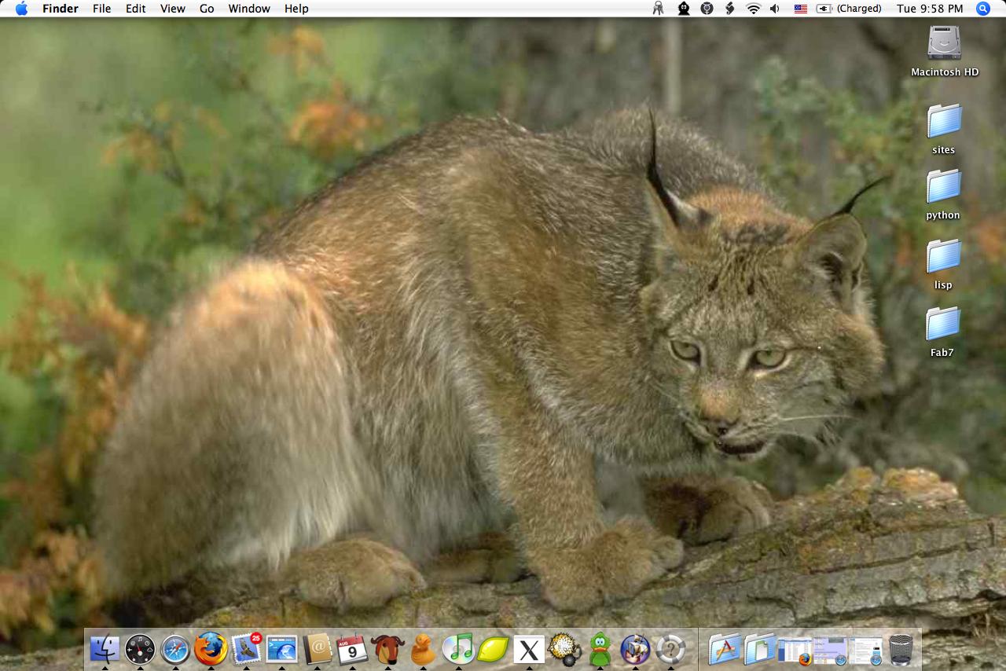Open the Help menu
The width and height of the screenshot is (1006, 671).
(296, 9)
